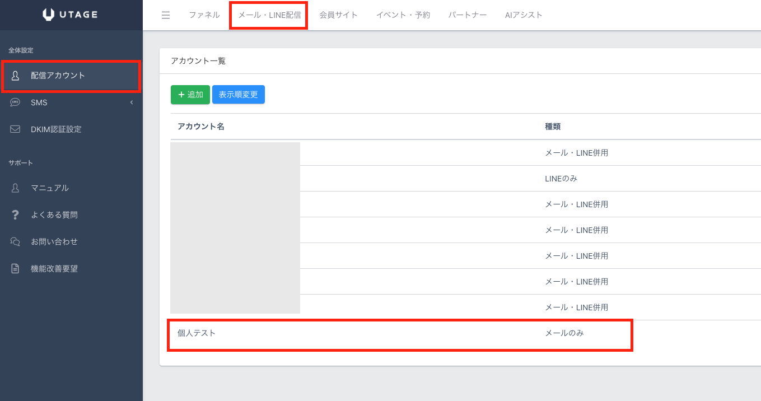The image size is (761, 401).
Task: Click the マニュアル person icon
Action: (16, 188)
